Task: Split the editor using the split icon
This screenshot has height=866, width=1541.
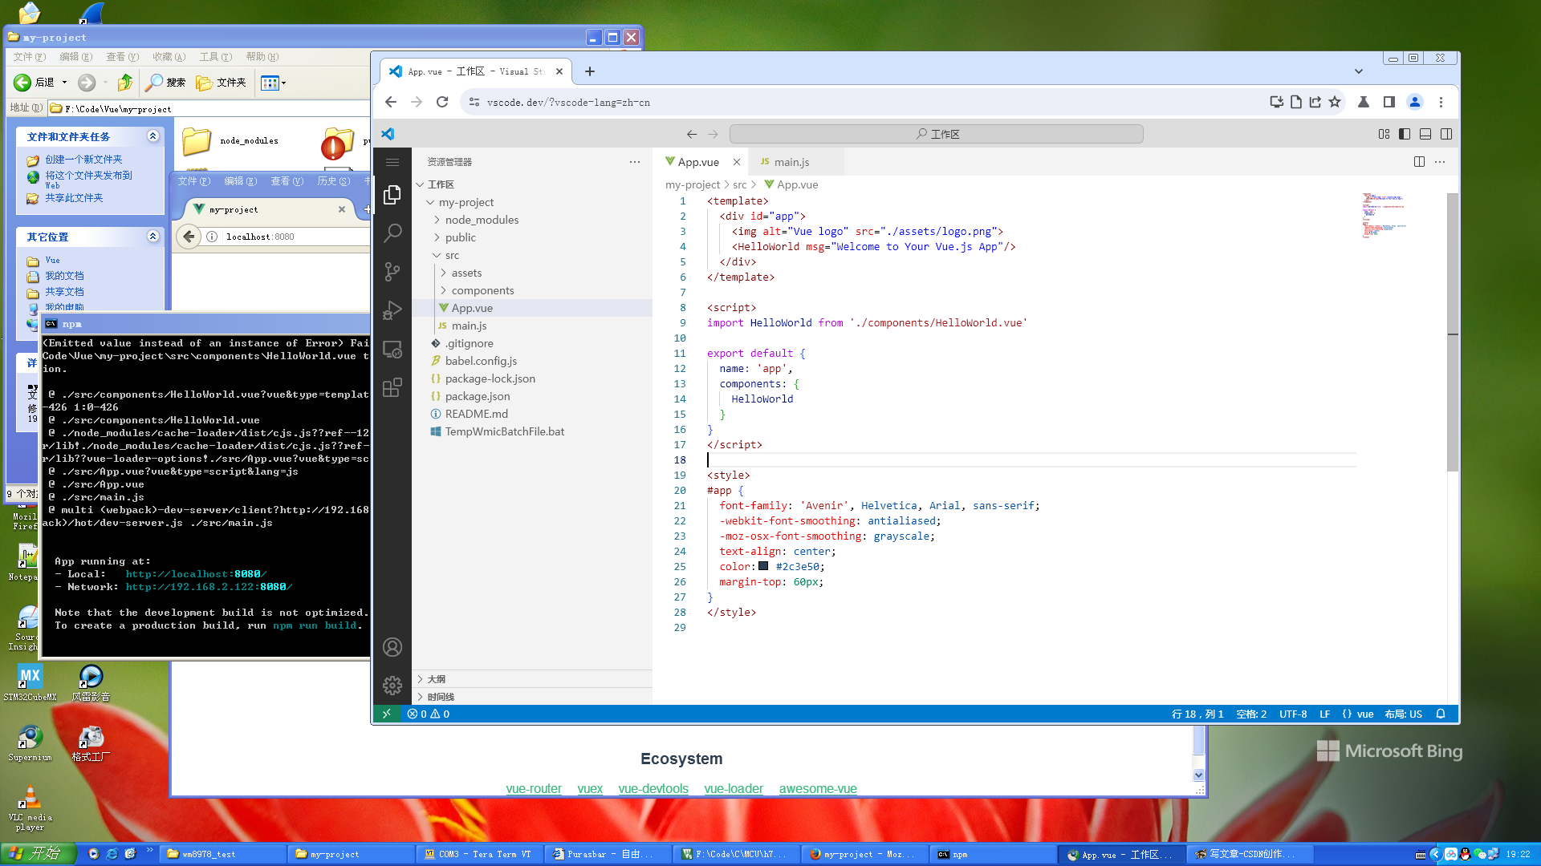Action: pyautogui.click(x=1418, y=161)
